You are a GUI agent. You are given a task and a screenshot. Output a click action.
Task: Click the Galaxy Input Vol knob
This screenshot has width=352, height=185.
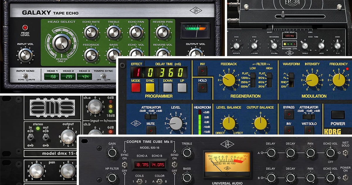[26, 55]
